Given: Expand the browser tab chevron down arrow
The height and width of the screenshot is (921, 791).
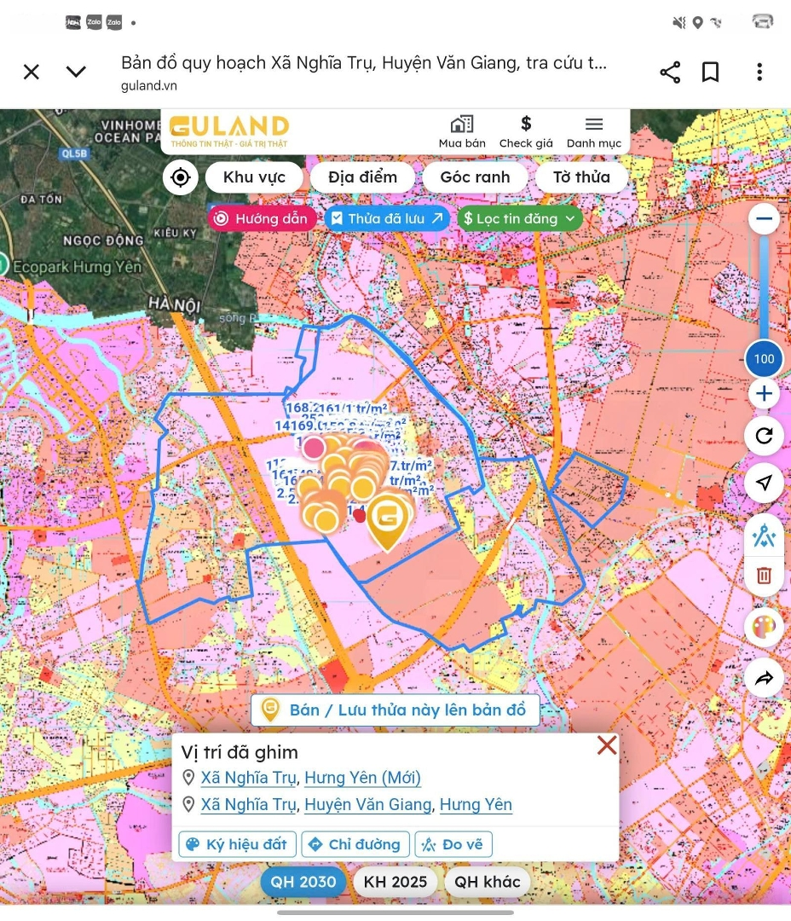Looking at the screenshot, I should (77, 72).
